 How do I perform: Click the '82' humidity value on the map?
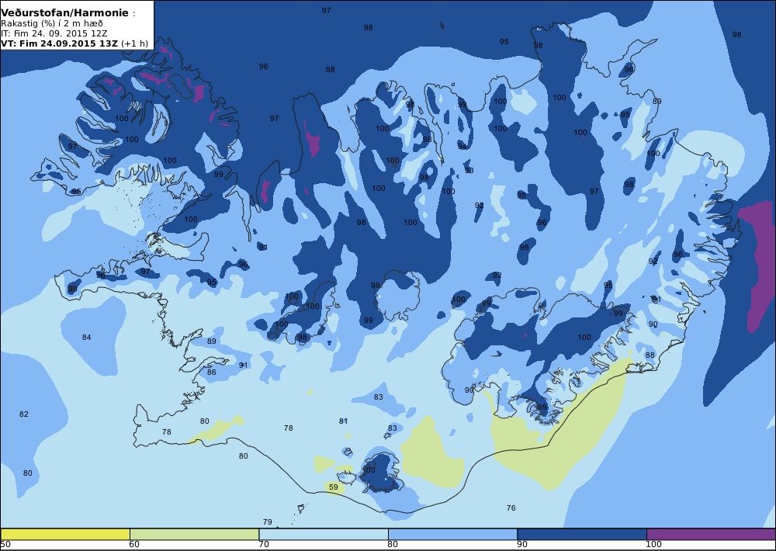pos(24,414)
